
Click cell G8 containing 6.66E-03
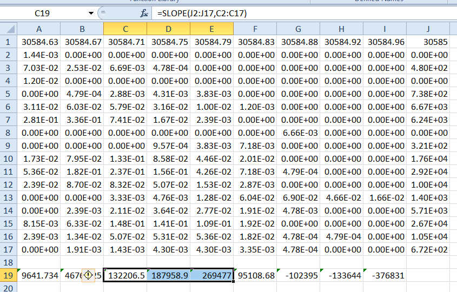(298, 132)
